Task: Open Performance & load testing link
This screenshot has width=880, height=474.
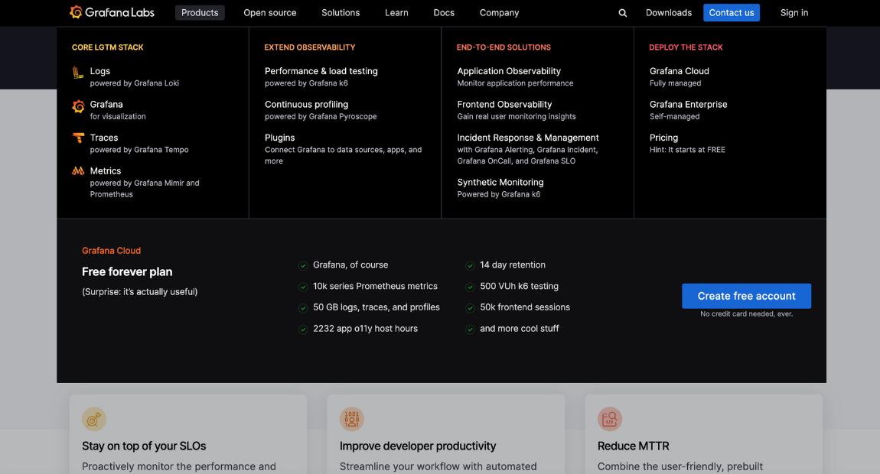Action: tap(321, 71)
